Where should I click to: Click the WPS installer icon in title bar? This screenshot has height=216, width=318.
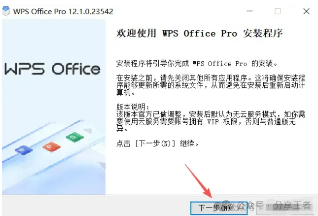[x=6, y=11]
